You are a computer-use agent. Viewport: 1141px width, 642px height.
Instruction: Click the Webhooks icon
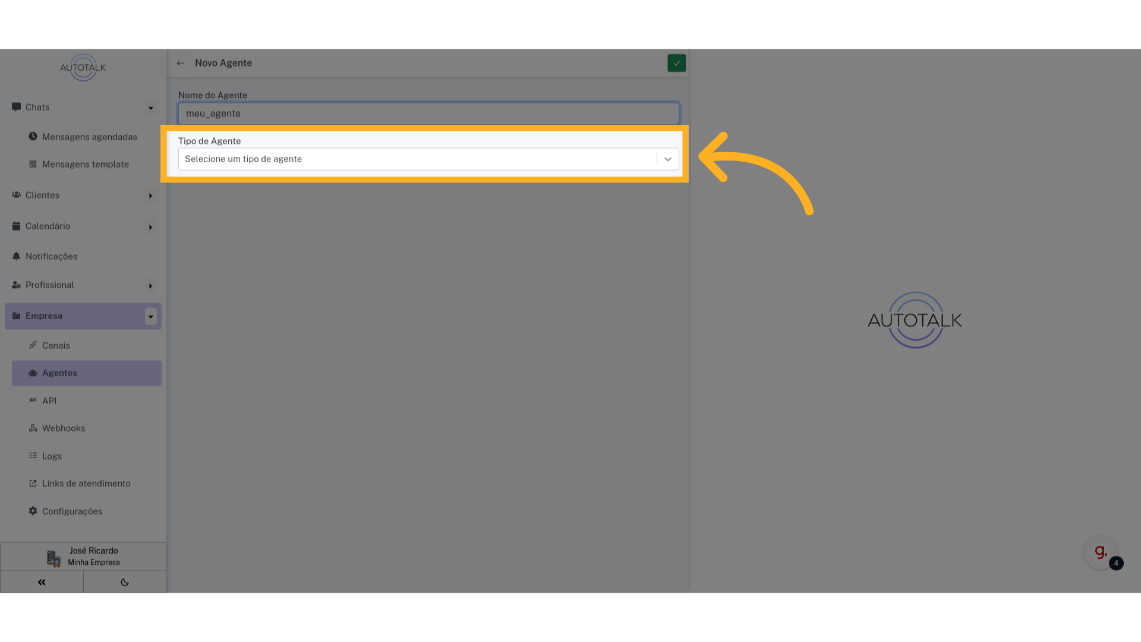click(x=33, y=428)
